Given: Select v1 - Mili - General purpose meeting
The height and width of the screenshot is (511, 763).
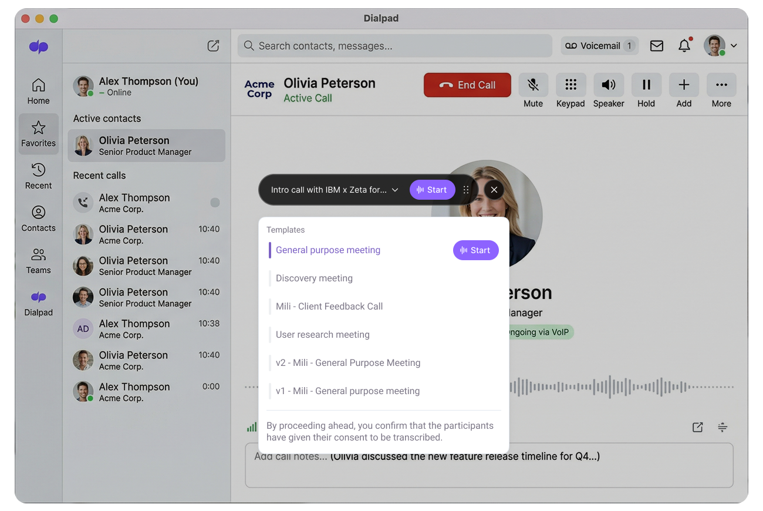Looking at the screenshot, I should [x=347, y=391].
